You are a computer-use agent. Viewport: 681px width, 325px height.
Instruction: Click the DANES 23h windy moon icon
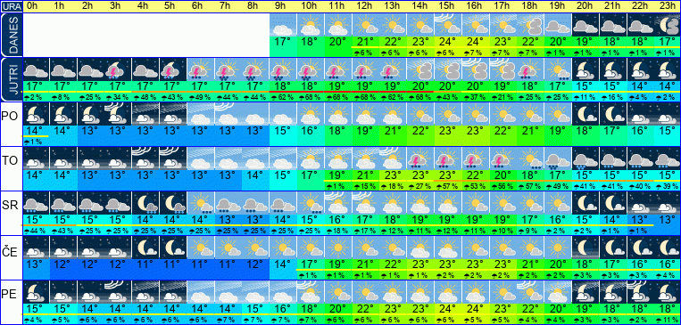[x=668, y=25]
